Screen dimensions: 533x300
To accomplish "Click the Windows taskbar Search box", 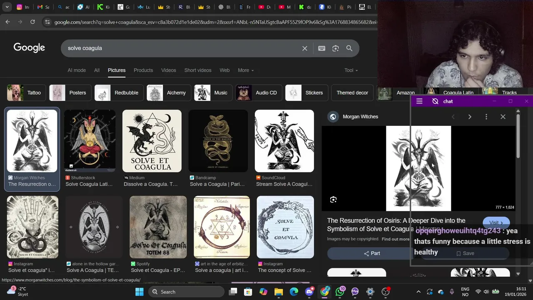I will (186, 292).
